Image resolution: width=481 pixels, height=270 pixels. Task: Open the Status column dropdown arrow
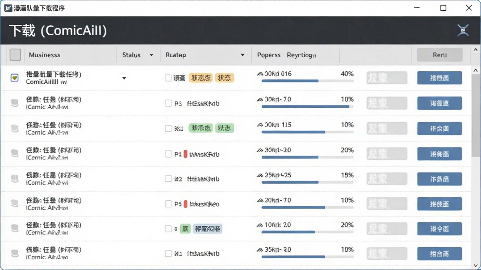tap(151, 55)
